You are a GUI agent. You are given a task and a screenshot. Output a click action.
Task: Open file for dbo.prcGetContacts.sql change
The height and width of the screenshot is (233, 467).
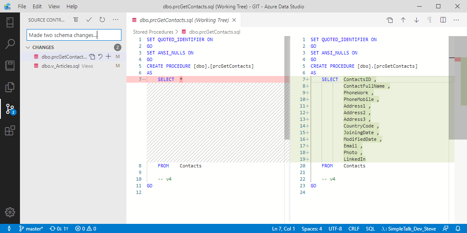pos(92,56)
